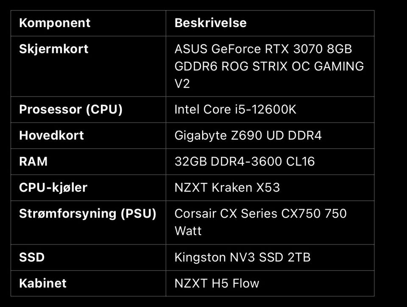407x307 pixels.
Task: Click ASUS GeForce RTX 3070 description
Action: tap(263, 49)
